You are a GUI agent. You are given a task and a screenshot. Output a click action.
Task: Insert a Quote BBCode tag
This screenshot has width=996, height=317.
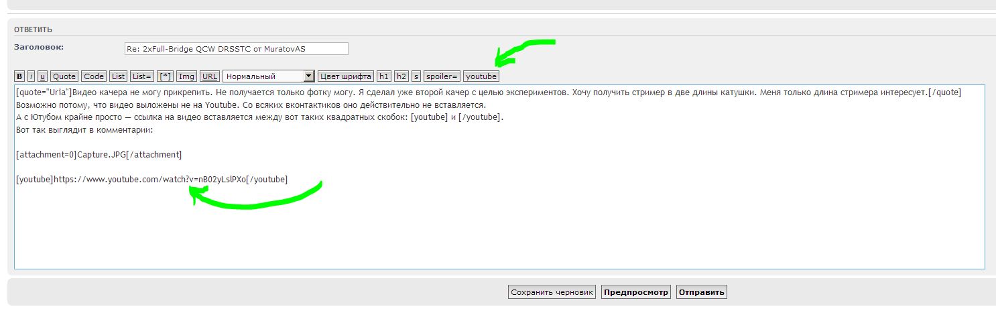point(64,76)
